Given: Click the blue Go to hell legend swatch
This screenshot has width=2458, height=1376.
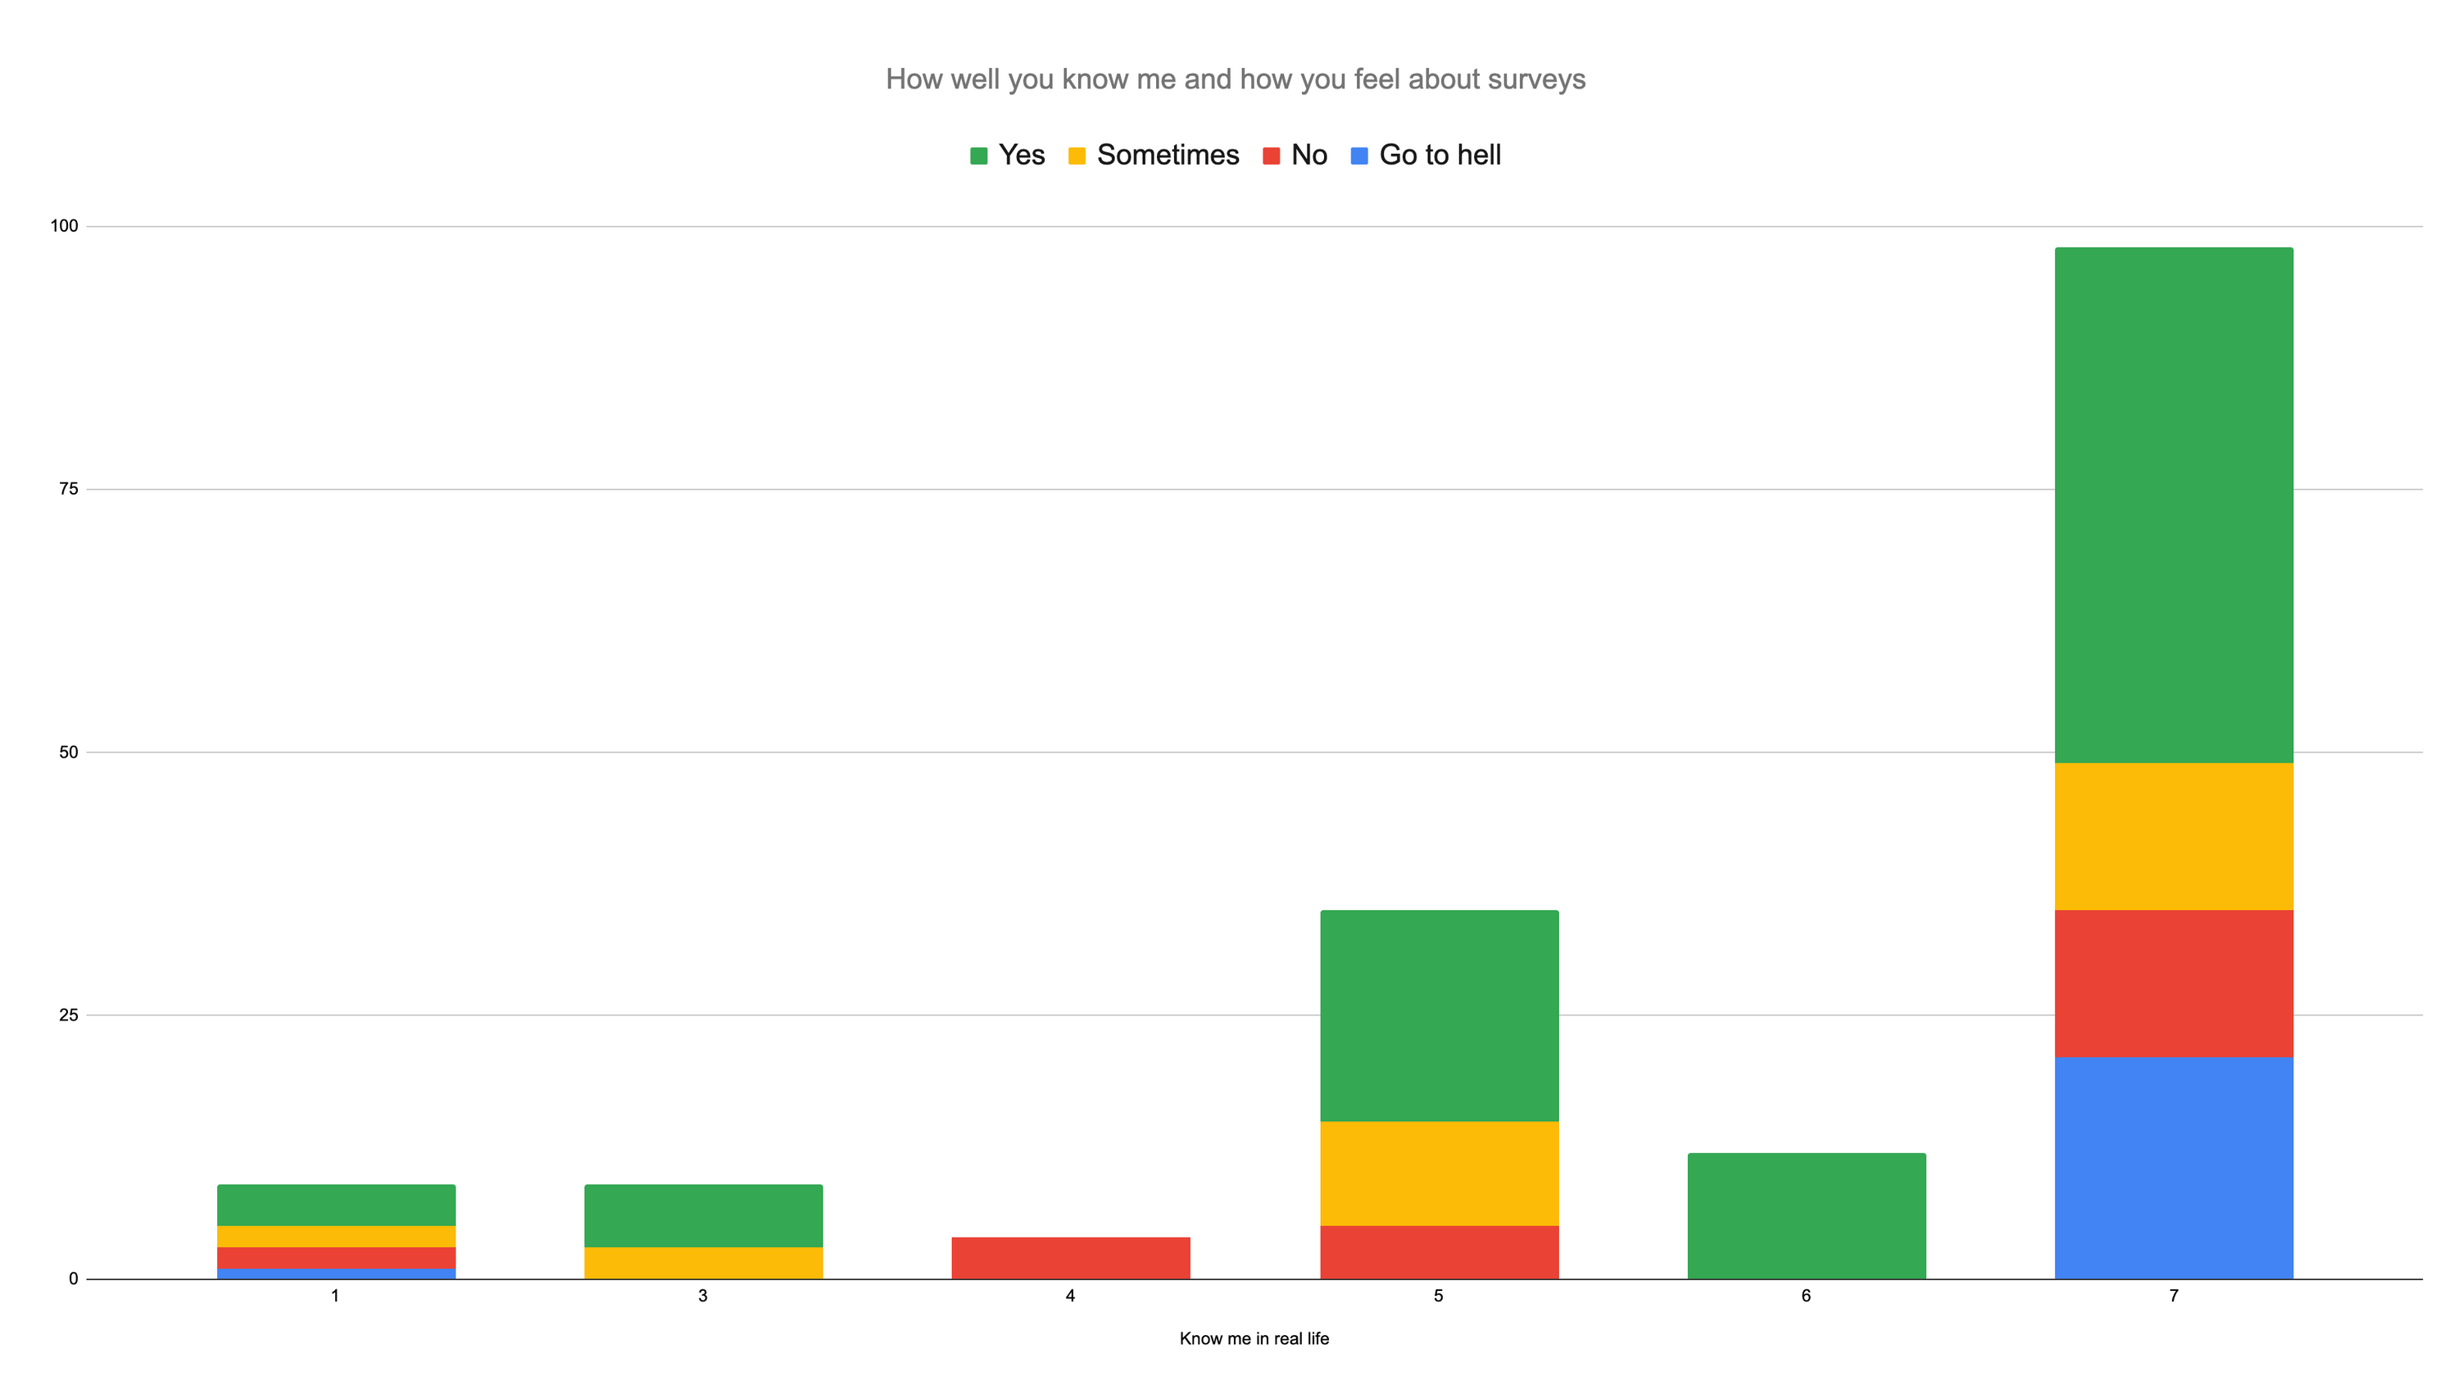Looking at the screenshot, I should (1360, 156).
